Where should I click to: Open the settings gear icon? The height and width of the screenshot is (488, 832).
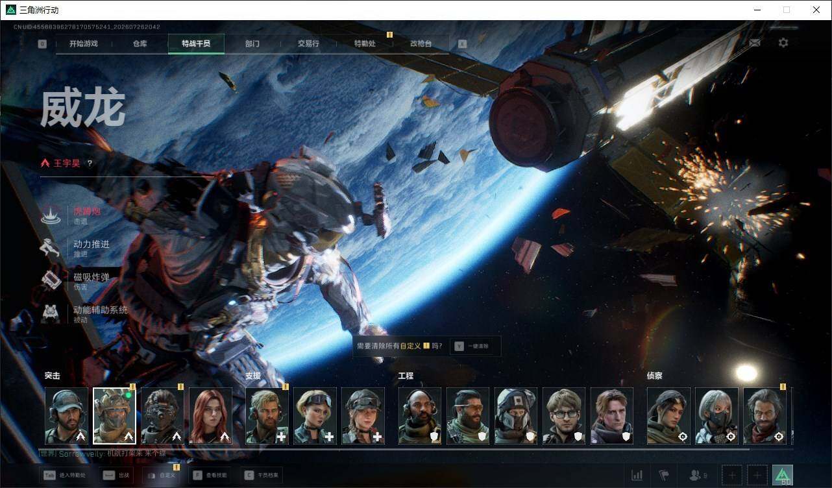tap(783, 43)
